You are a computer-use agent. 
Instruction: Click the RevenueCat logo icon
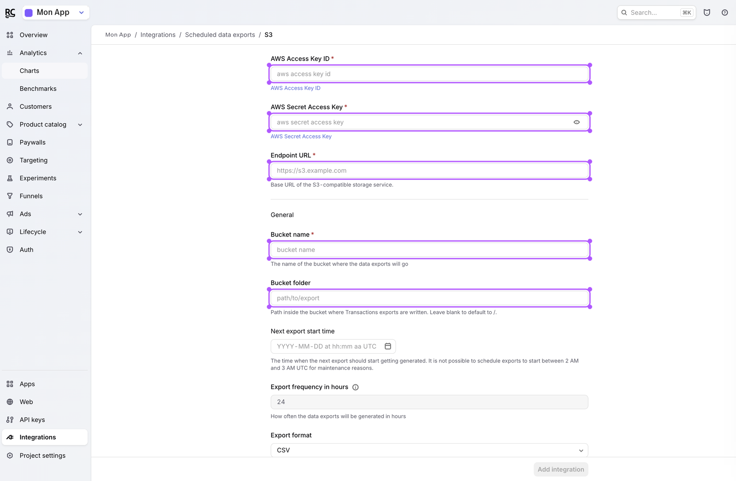[x=10, y=13]
